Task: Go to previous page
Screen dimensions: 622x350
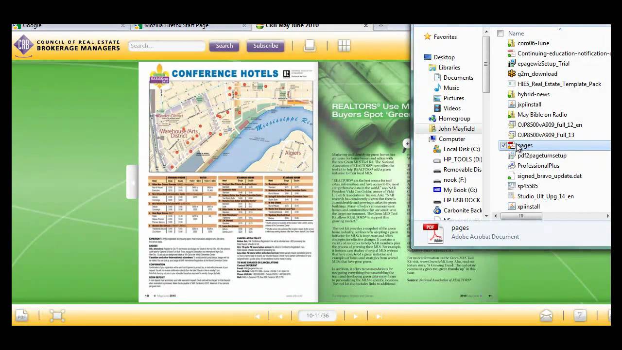Action: pyautogui.click(x=280, y=316)
